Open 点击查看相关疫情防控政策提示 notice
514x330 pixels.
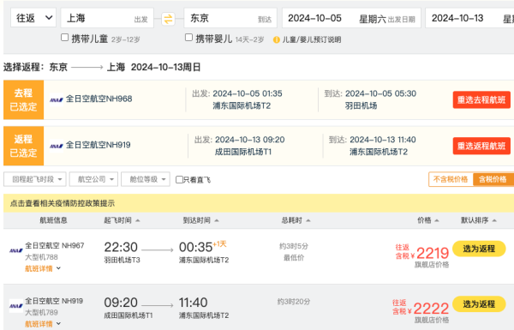(x=63, y=203)
